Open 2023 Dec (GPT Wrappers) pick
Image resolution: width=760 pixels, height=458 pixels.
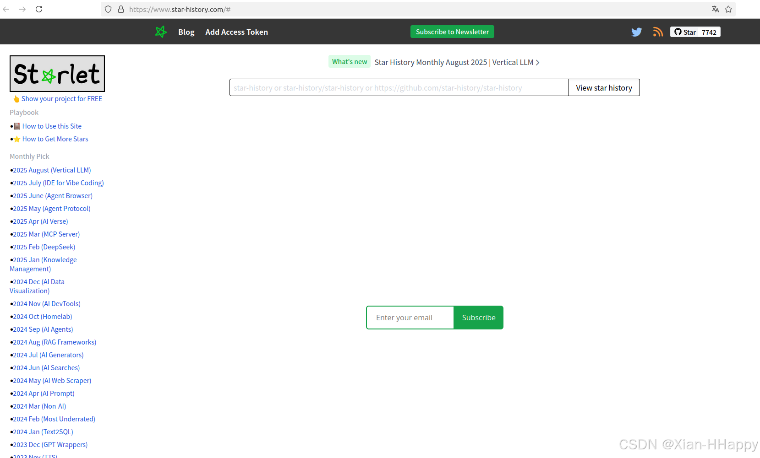50,445
